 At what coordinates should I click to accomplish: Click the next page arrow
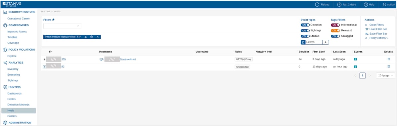[x=370, y=76]
